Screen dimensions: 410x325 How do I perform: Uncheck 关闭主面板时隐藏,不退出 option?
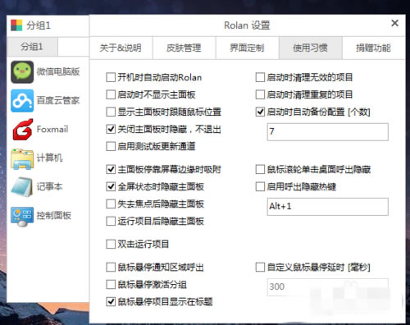click(x=111, y=129)
